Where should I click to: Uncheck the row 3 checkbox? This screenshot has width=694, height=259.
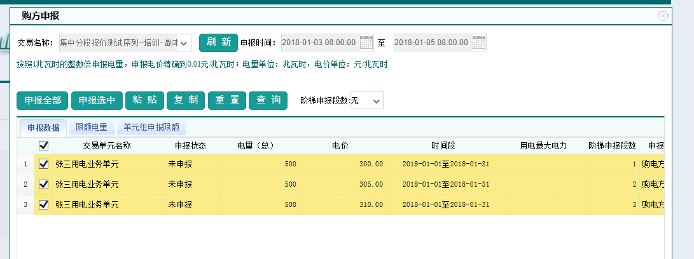[44, 204]
